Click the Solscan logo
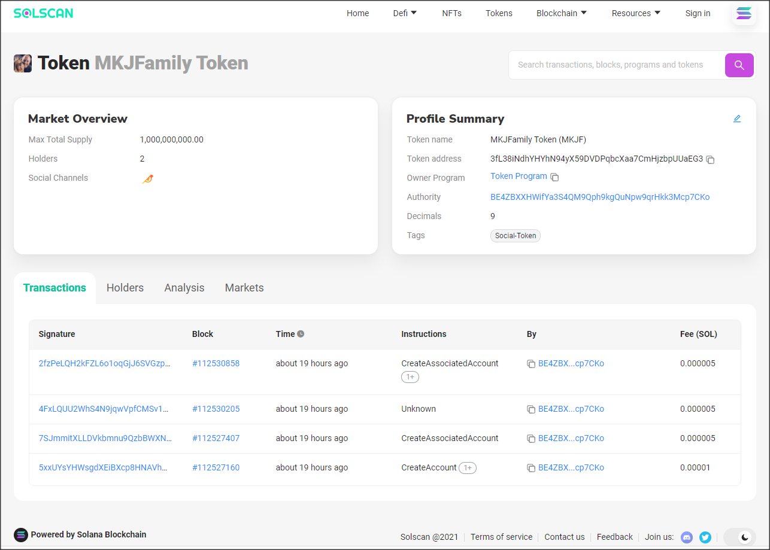770x550 pixels. point(43,13)
